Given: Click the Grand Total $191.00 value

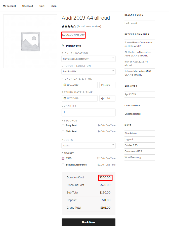Looking at the screenshot, I should [x=105, y=208].
